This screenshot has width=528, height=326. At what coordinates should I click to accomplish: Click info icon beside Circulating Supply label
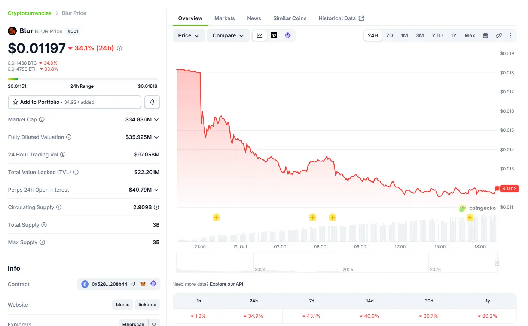[59, 207]
